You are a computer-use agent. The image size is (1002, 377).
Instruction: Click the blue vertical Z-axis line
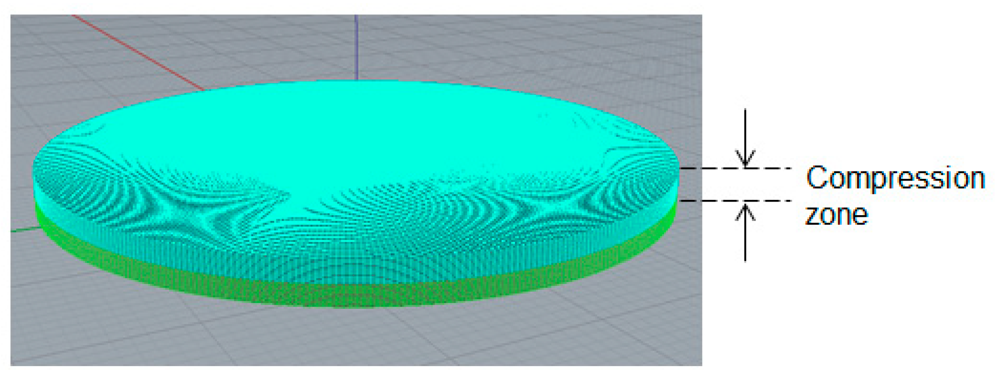(356, 47)
